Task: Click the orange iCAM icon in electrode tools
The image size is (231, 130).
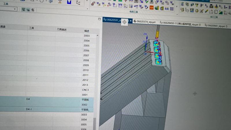Action: pyautogui.click(x=151, y=8)
